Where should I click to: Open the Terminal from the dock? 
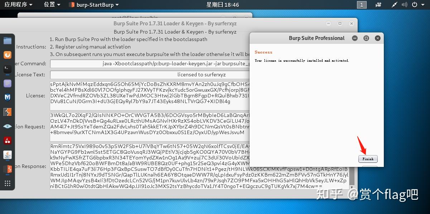[x=8, y=69]
